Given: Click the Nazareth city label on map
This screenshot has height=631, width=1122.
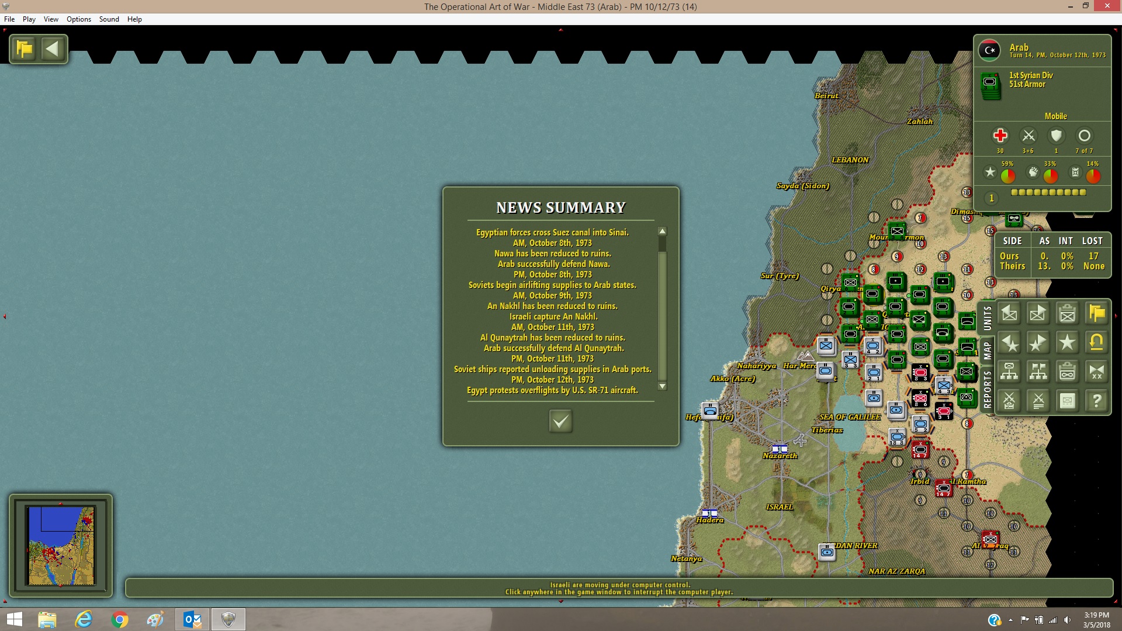Looking at the screenshot, I should 780,456.
